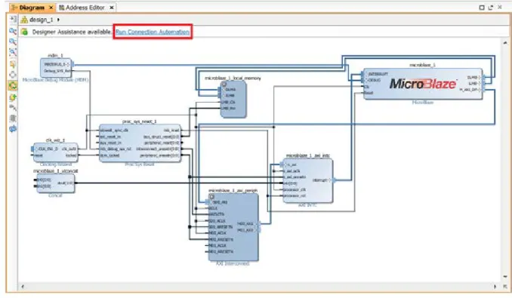The height and width of the screenshot is (298, 512).
Task: Click the design_1 hierarchy icon
Action: click(24, 20)
